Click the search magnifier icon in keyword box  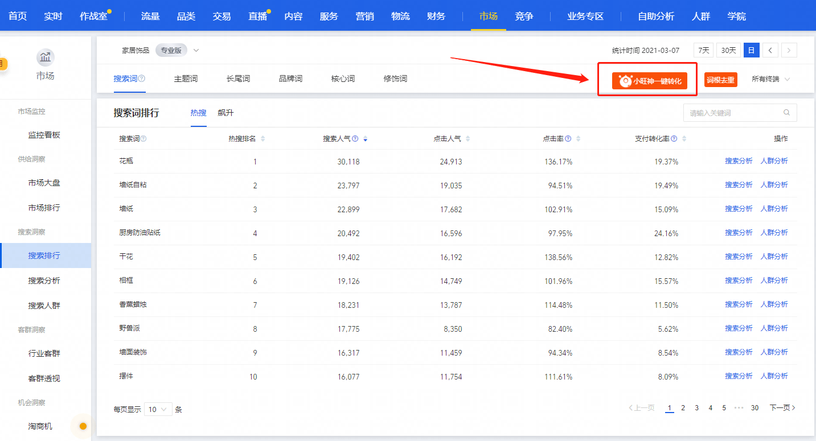tap(787, 113)
